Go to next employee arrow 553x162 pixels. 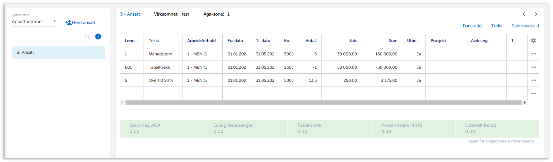click(536, 14)
